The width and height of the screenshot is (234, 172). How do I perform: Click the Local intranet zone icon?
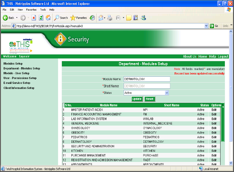pyautogui.click(x=201, y=169)
